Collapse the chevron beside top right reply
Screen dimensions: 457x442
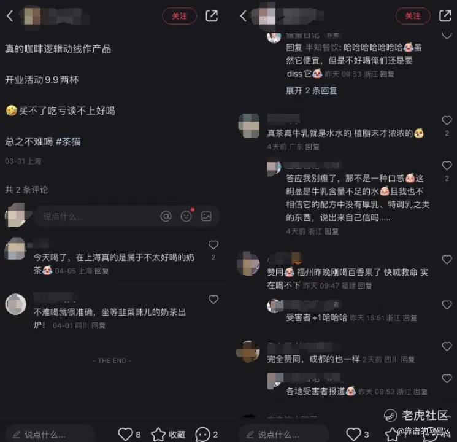tap(447, 36)
